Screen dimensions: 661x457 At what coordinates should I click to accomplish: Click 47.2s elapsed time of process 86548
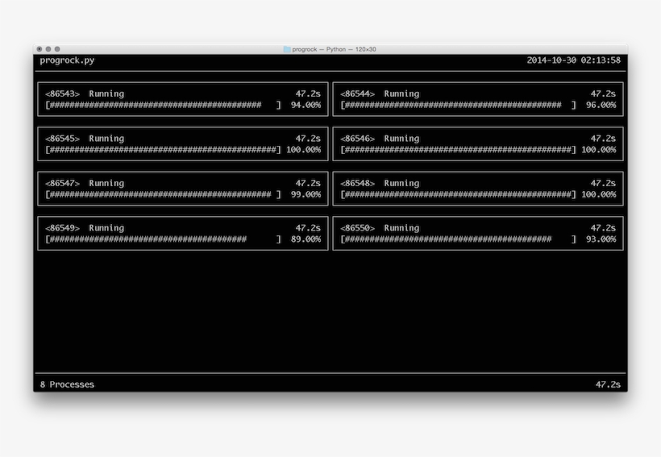click(603, 183)
